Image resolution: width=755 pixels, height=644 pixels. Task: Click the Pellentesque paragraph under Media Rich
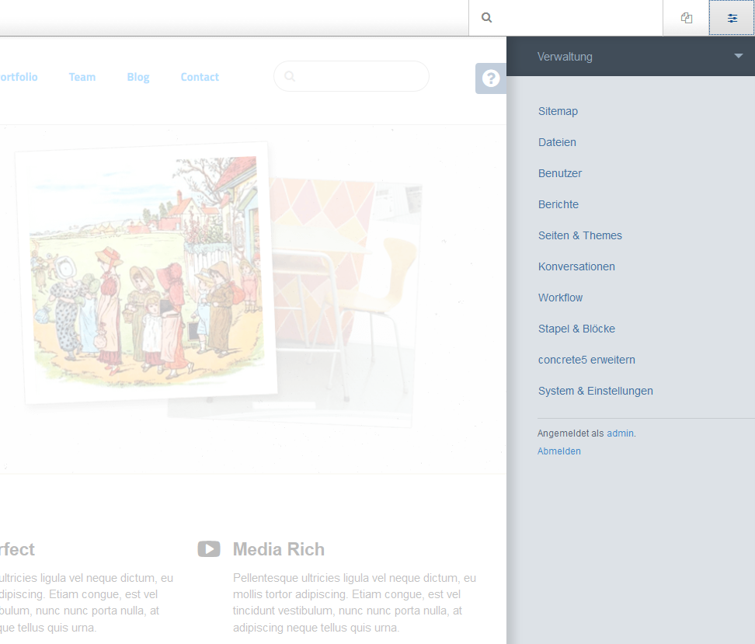point(354,603)
